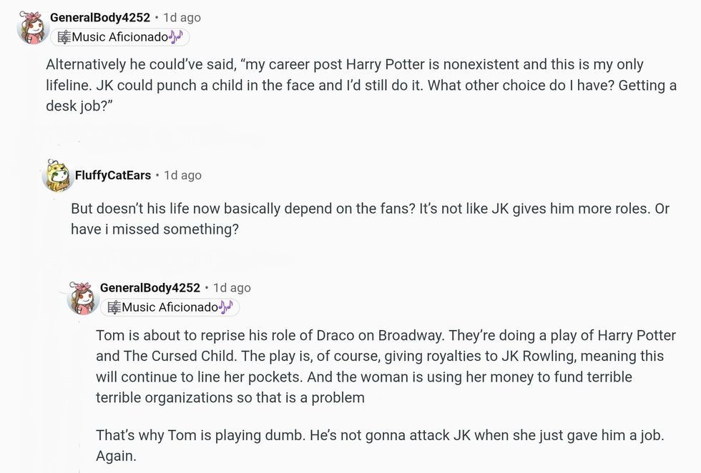Click purple music notes emoji in top flair

pos(176,37)
